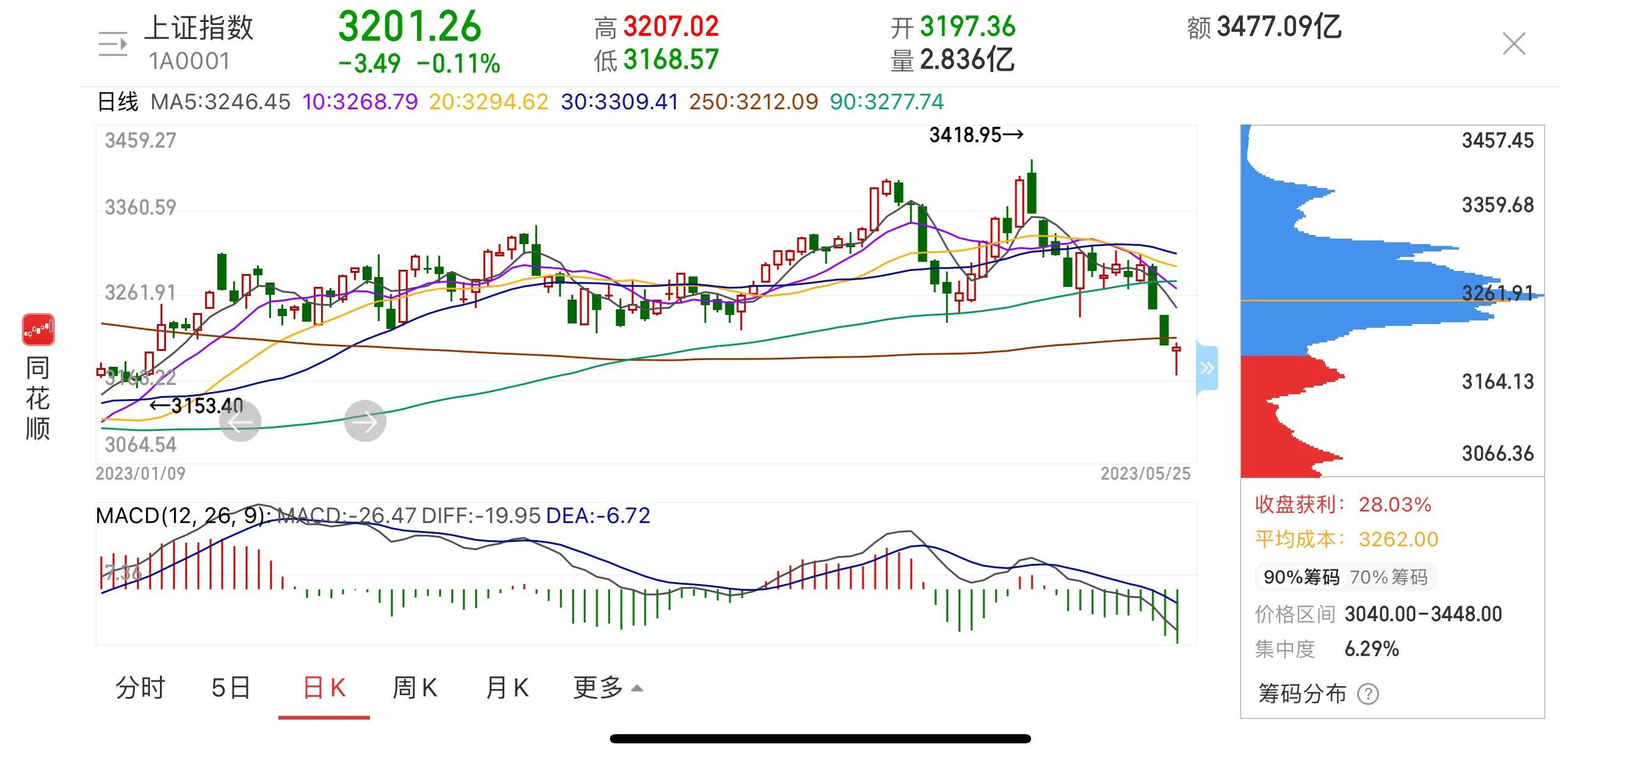This screenshot has height=758, width=1641.
Task: Switch to the 分时 intraday tab
Action: 140,688
